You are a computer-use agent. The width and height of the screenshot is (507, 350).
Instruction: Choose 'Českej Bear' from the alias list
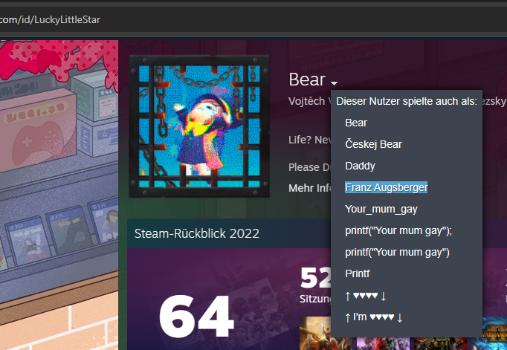click(373, 144)
